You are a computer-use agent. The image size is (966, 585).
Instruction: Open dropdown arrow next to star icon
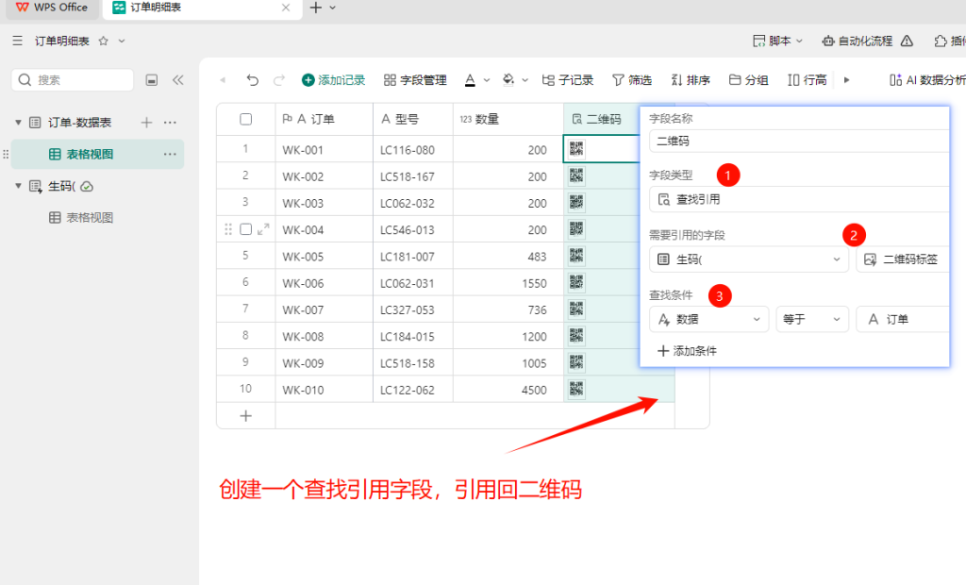122,41
